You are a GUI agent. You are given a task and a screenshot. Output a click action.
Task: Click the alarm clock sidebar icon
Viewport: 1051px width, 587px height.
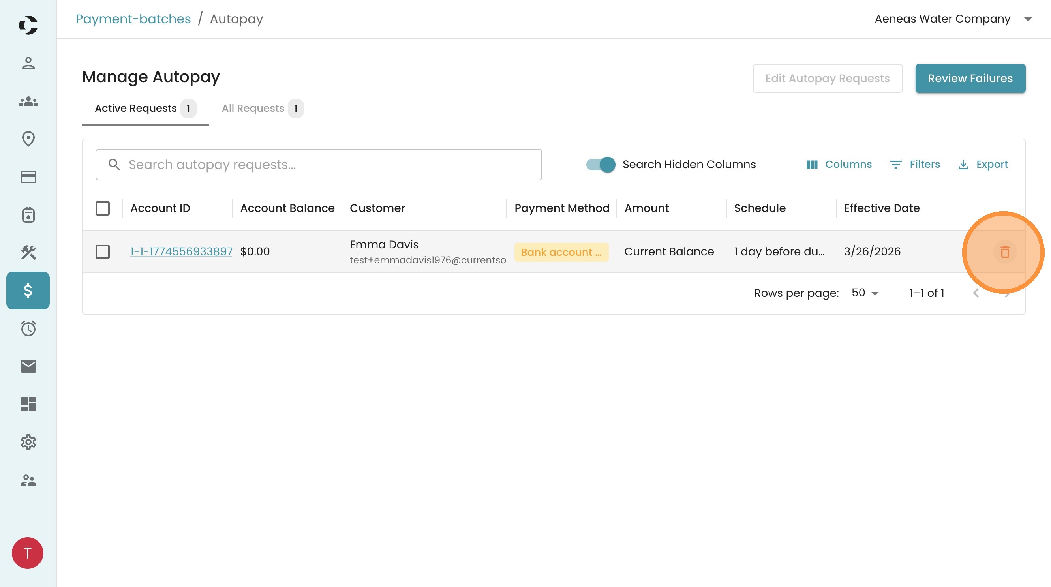tap(28, 328)
